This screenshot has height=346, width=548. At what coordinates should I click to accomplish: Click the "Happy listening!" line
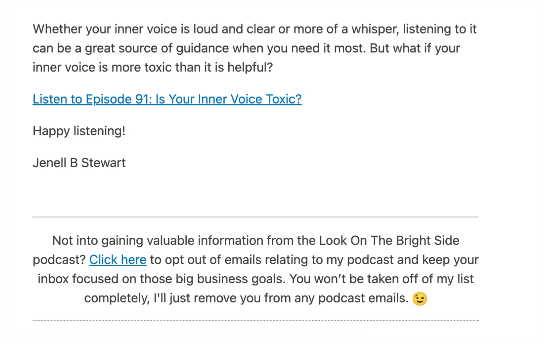79,131
